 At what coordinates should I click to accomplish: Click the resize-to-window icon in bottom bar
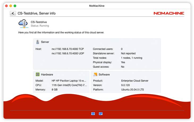coord(101,114)
